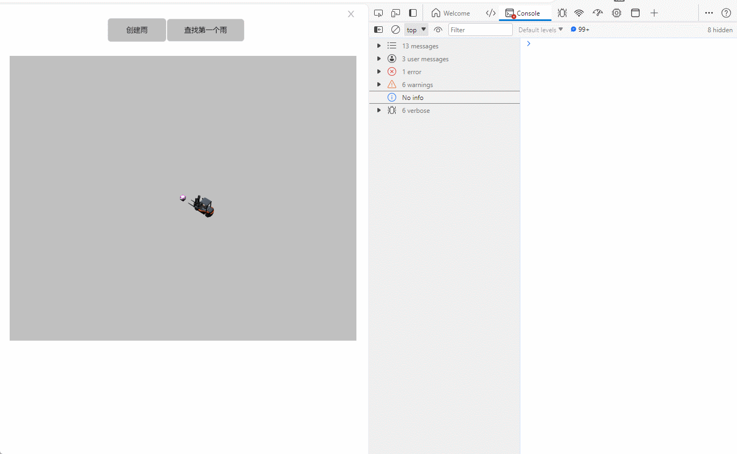Open the Default levels dropdown

[x=540, y=30]
